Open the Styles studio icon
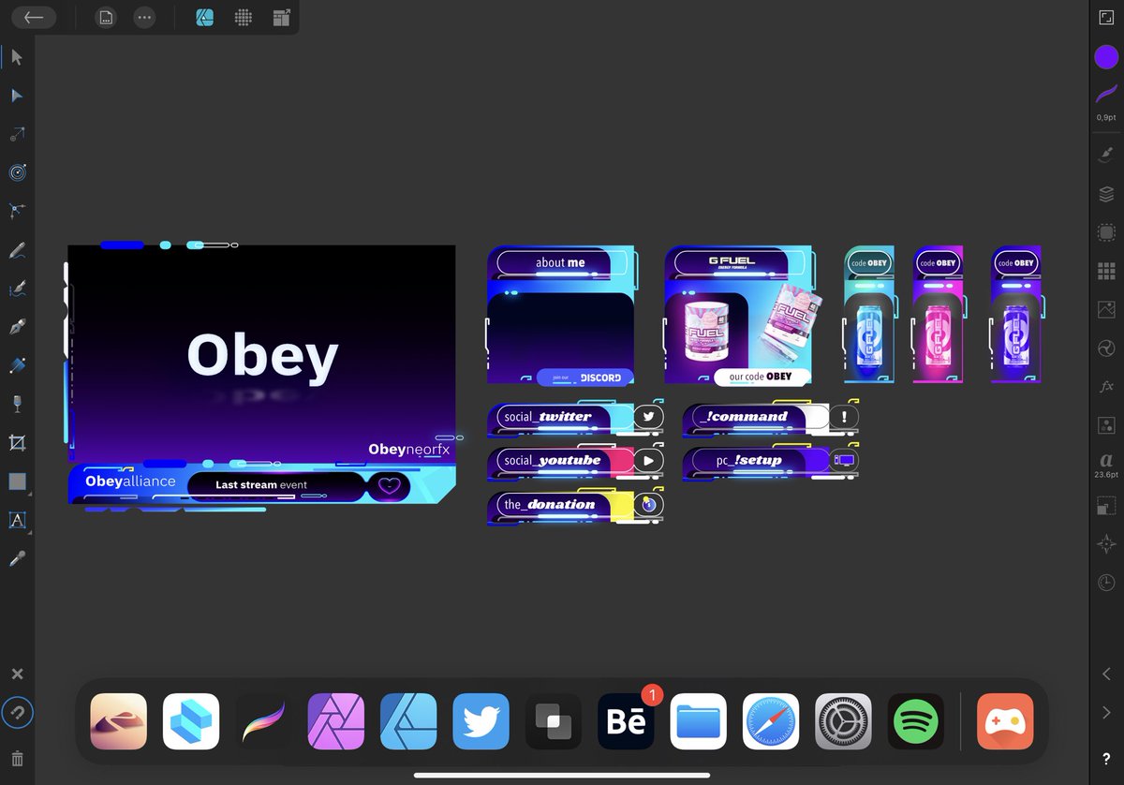The image size is (1124, 785). pos(1106,425)
